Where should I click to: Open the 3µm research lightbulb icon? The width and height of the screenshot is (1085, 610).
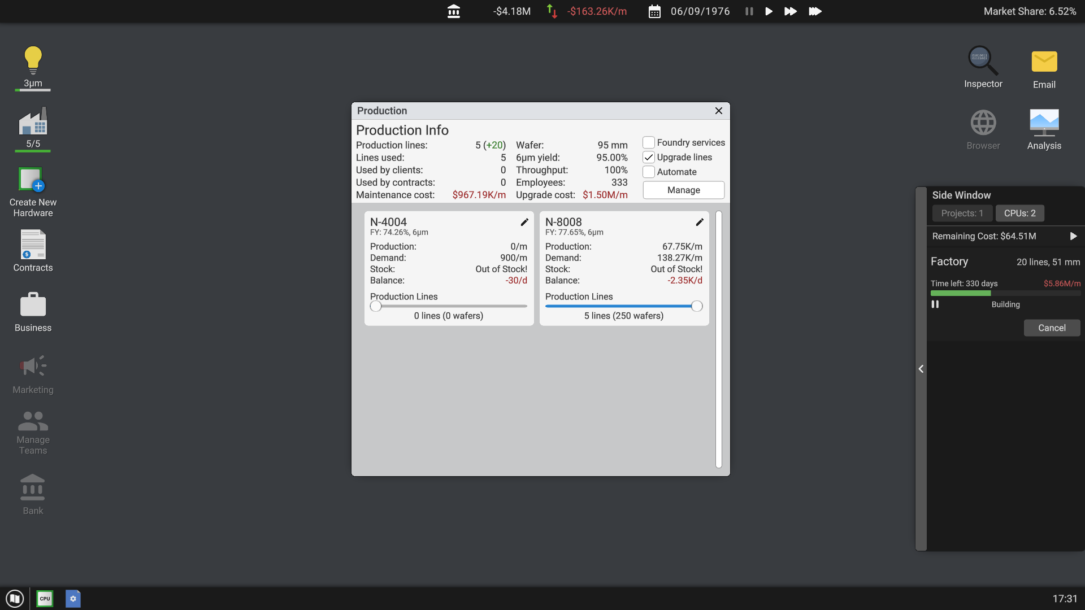tap(33, 60)
